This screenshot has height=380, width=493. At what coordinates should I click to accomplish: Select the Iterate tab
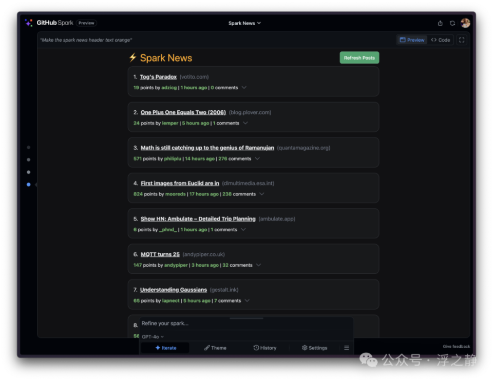pyautogui.click(x=165, y=348)
